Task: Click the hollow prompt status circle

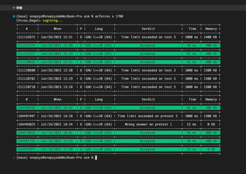Action: pyautogui.click(x=14, y=158)
